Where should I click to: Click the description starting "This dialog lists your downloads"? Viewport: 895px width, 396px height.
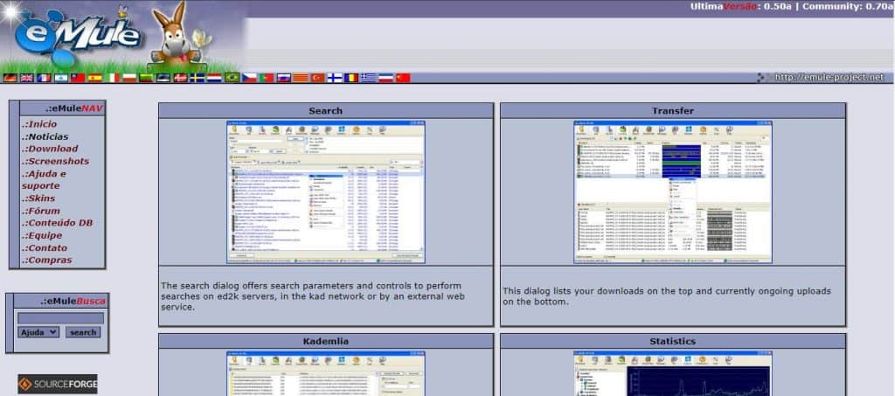pyautogui.click(x=667, y=296)
